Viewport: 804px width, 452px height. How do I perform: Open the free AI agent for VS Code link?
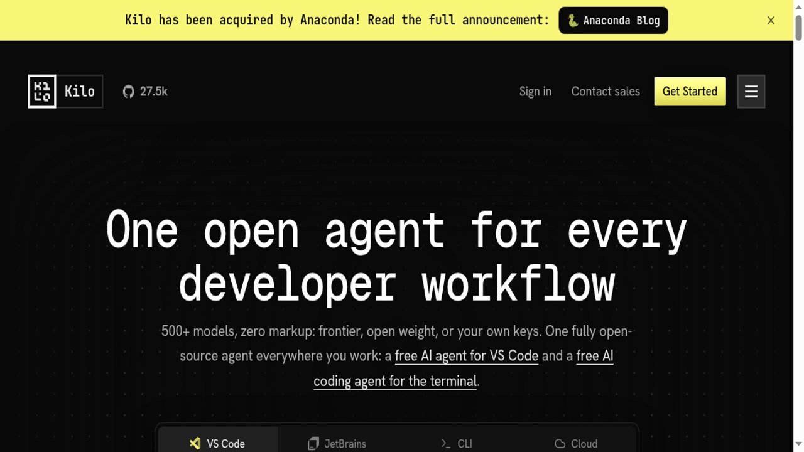click(467, 356)
